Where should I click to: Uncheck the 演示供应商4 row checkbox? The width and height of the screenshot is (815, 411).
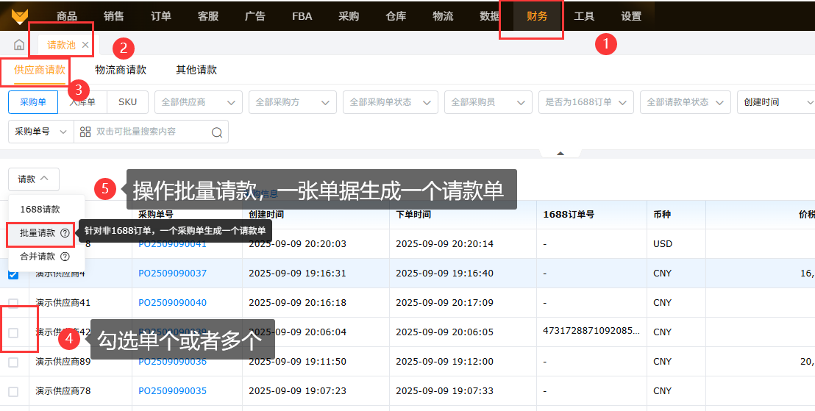click(x=13, y=274)
